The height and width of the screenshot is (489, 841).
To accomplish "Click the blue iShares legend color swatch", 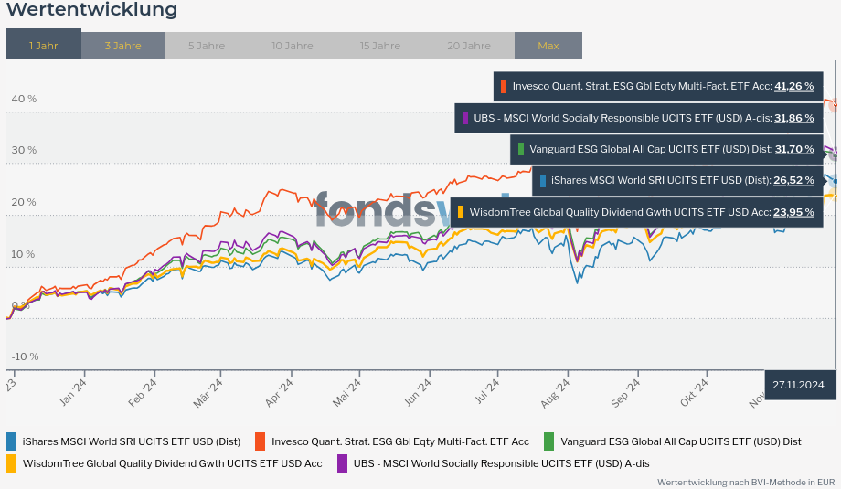I will click(11, 441).
